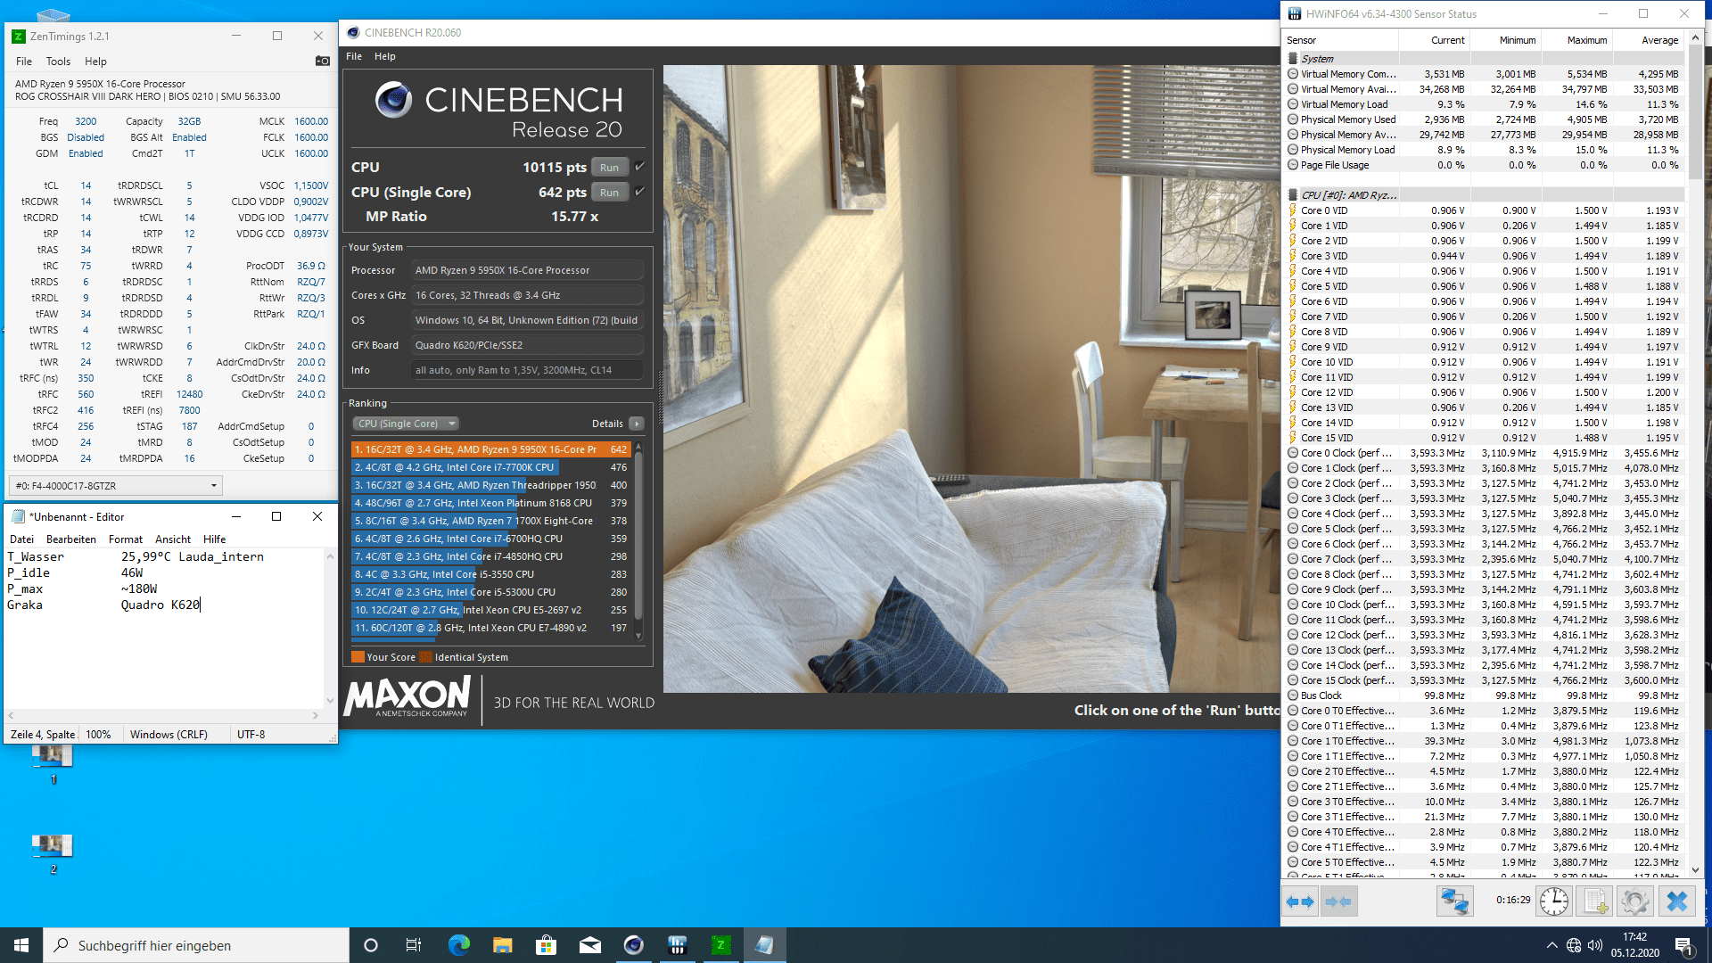This screenshot has width=1712, height=963.
Task: Click HWiNFO sensor list scroll down arrow
Action: pyautogui.click(x=1695, y=870)
